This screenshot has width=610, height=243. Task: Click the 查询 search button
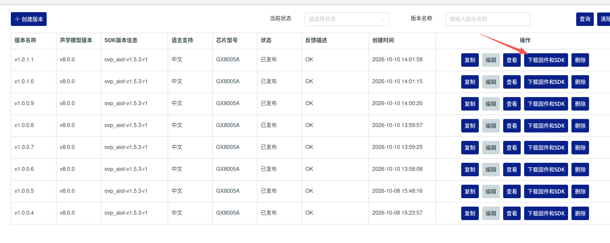[585, 19]
